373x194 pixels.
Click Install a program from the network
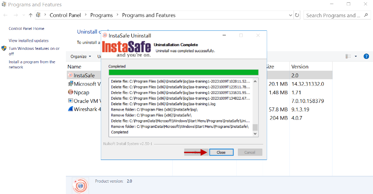pyautogui.click(x=32, y=64)
